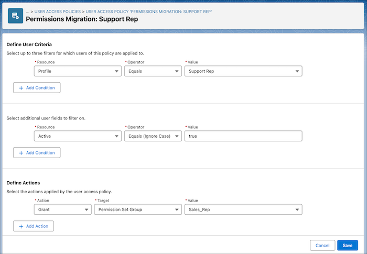
Task: Open the Equals (Ignore Case) operator dropdown
Action: [x=153, y=136]
